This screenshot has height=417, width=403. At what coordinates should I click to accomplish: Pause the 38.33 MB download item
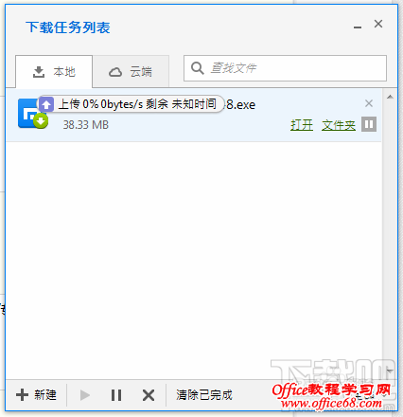tap(369, 124)
